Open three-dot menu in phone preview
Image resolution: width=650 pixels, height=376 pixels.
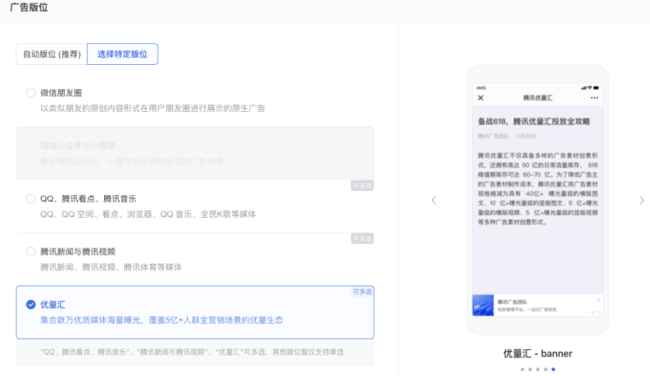coord(594,97)
